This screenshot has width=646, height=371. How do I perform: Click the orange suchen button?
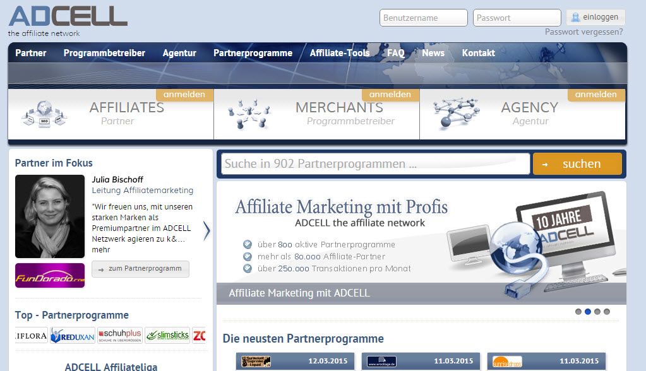tap(577, 164)
